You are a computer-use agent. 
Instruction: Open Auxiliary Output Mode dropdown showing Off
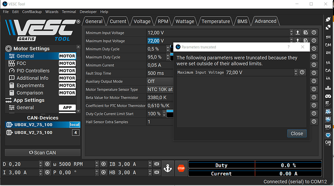pos(160,81)
